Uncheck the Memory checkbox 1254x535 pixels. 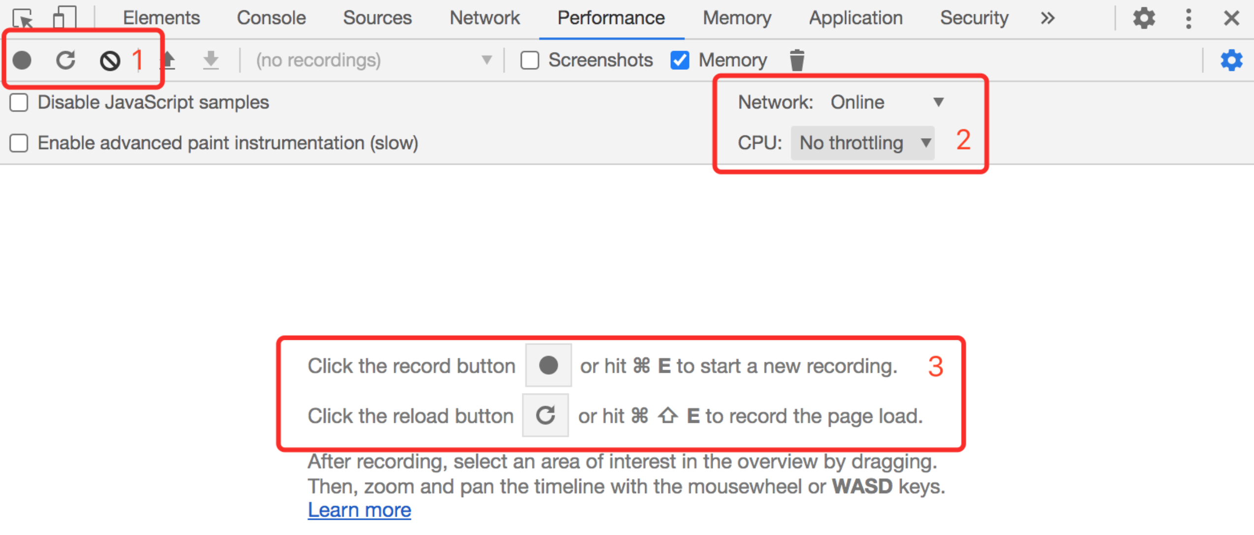(x=680, y=60)
